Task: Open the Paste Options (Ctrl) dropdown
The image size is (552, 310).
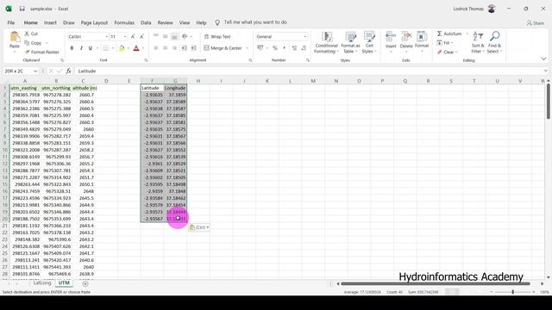Action: point(199,227)
